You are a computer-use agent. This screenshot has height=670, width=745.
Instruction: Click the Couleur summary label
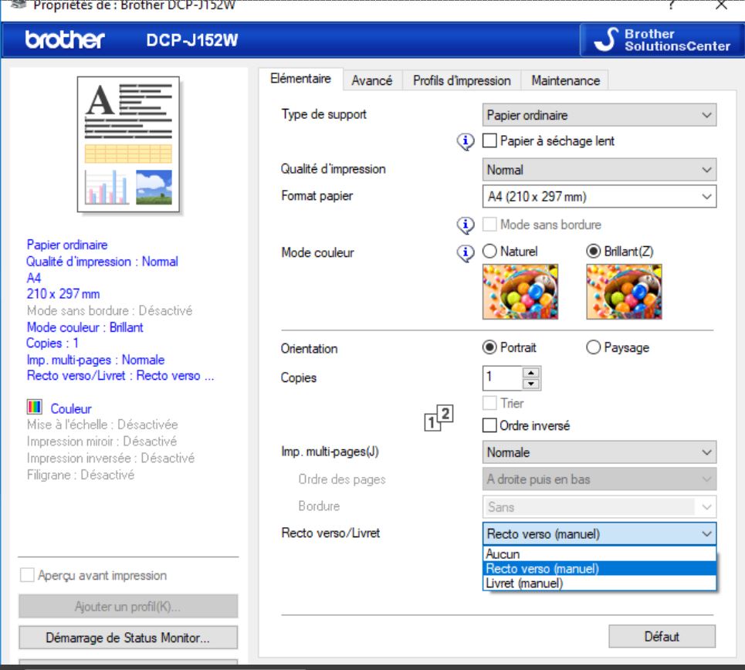pyautogui.click(x=71, y=408)
